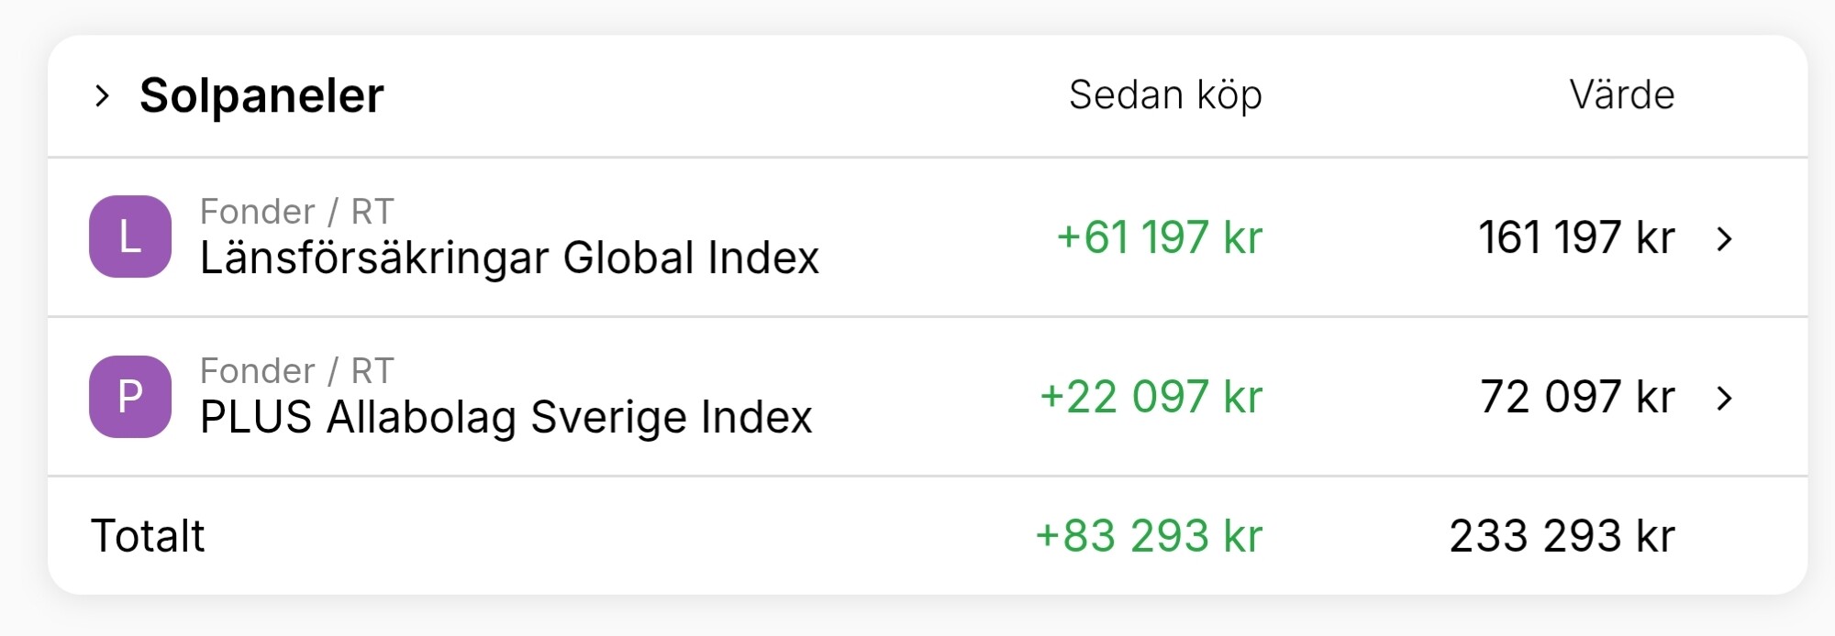Click the purple L fund icon

[130, 236]
